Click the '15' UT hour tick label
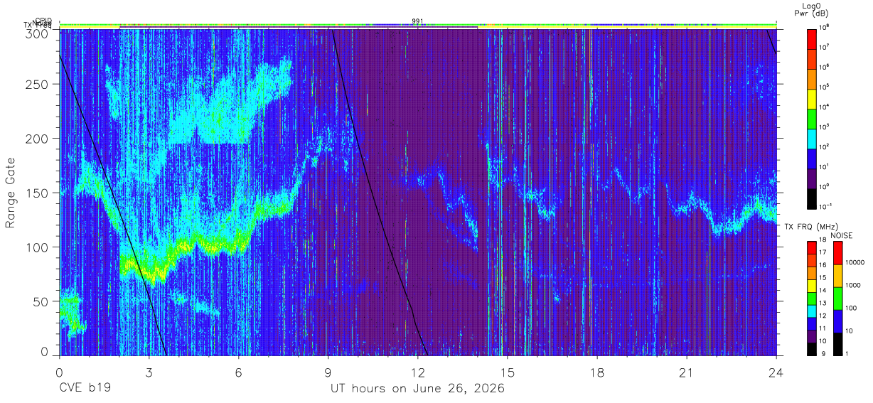The height and width of the screenshot is (403, 873). (508, 372)
